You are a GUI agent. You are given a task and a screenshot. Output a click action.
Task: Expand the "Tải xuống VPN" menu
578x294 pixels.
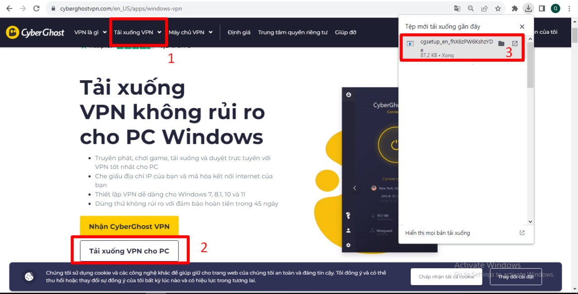coord(138,32)
